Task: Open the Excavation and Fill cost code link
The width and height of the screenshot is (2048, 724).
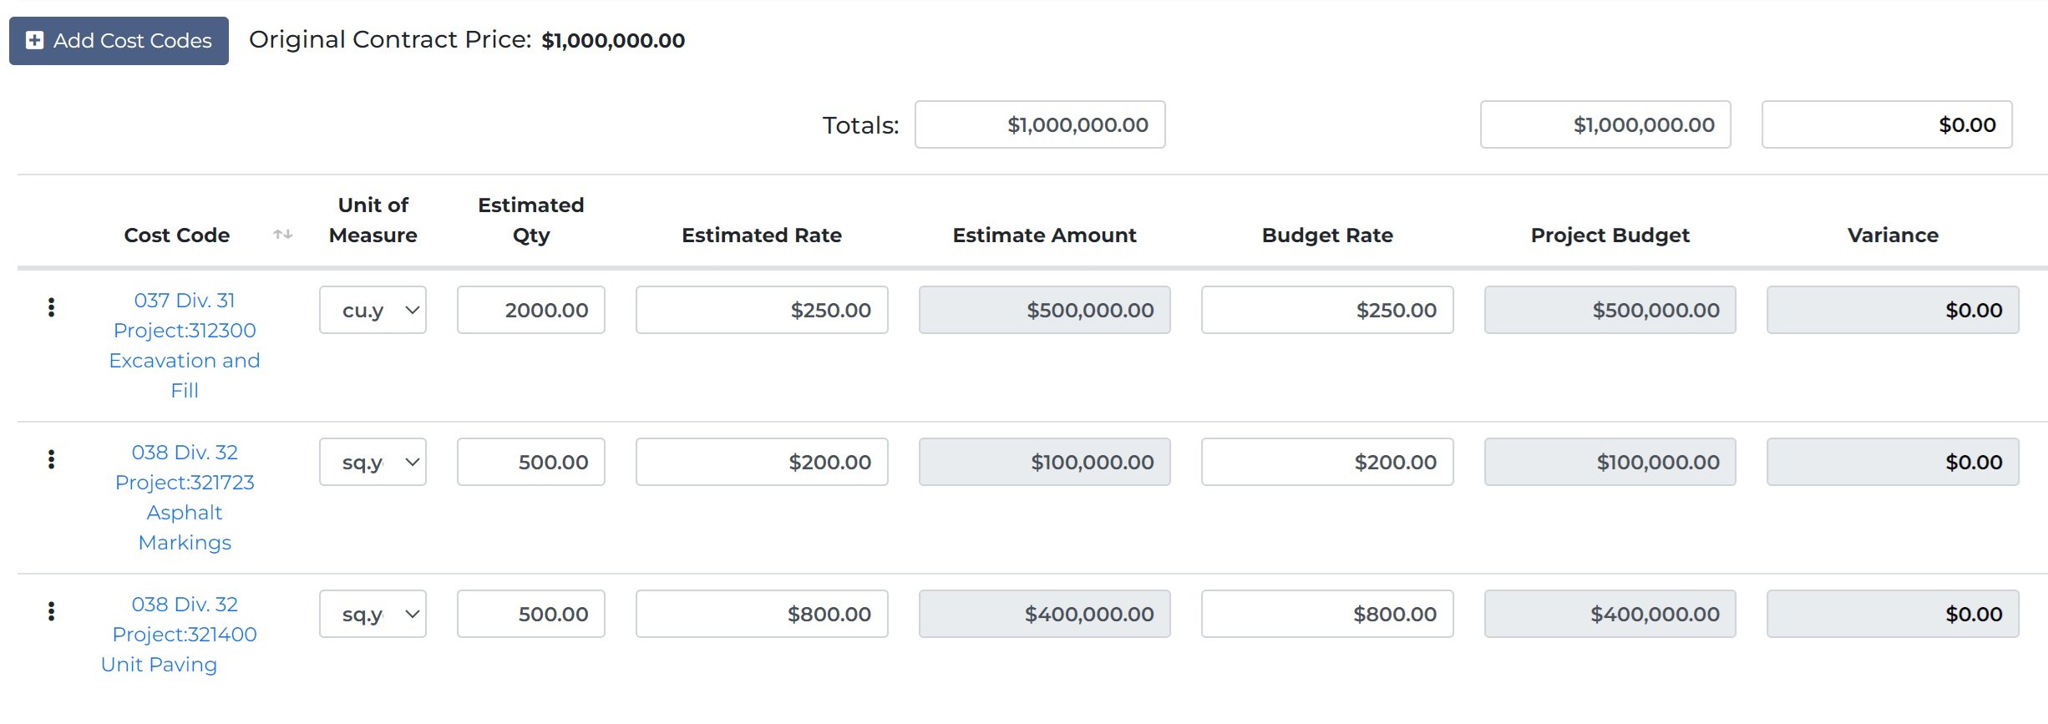Action: tap(185, 345)
